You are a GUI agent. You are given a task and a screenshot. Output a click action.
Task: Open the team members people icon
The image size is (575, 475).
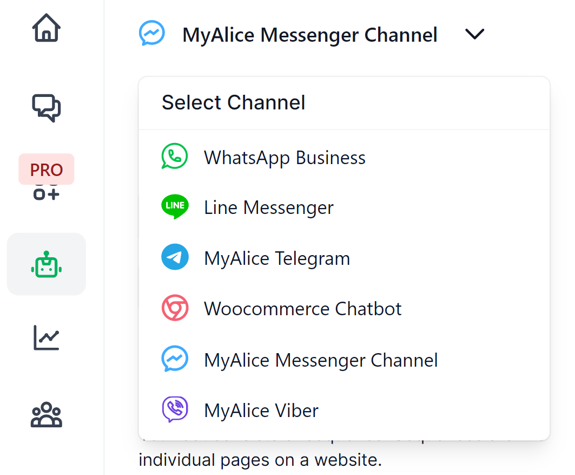click(x=47, y=415)
